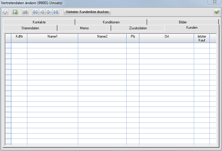Click the add new record icon
Viewport: 222px width, 151px height.
[15, 12]
